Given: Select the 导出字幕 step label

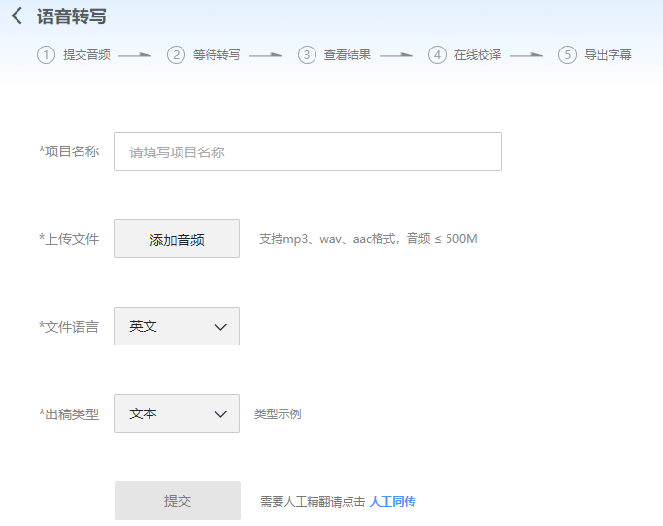Looking at the screenshot, I should pyautogui.click(x=608, y=55).
